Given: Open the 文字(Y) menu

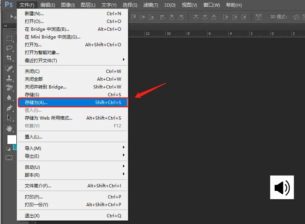Looking at the screenshot, I should tap(109, 5).
